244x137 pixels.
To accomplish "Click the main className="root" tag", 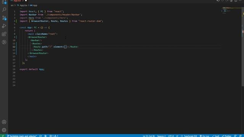I will point(42,34).
